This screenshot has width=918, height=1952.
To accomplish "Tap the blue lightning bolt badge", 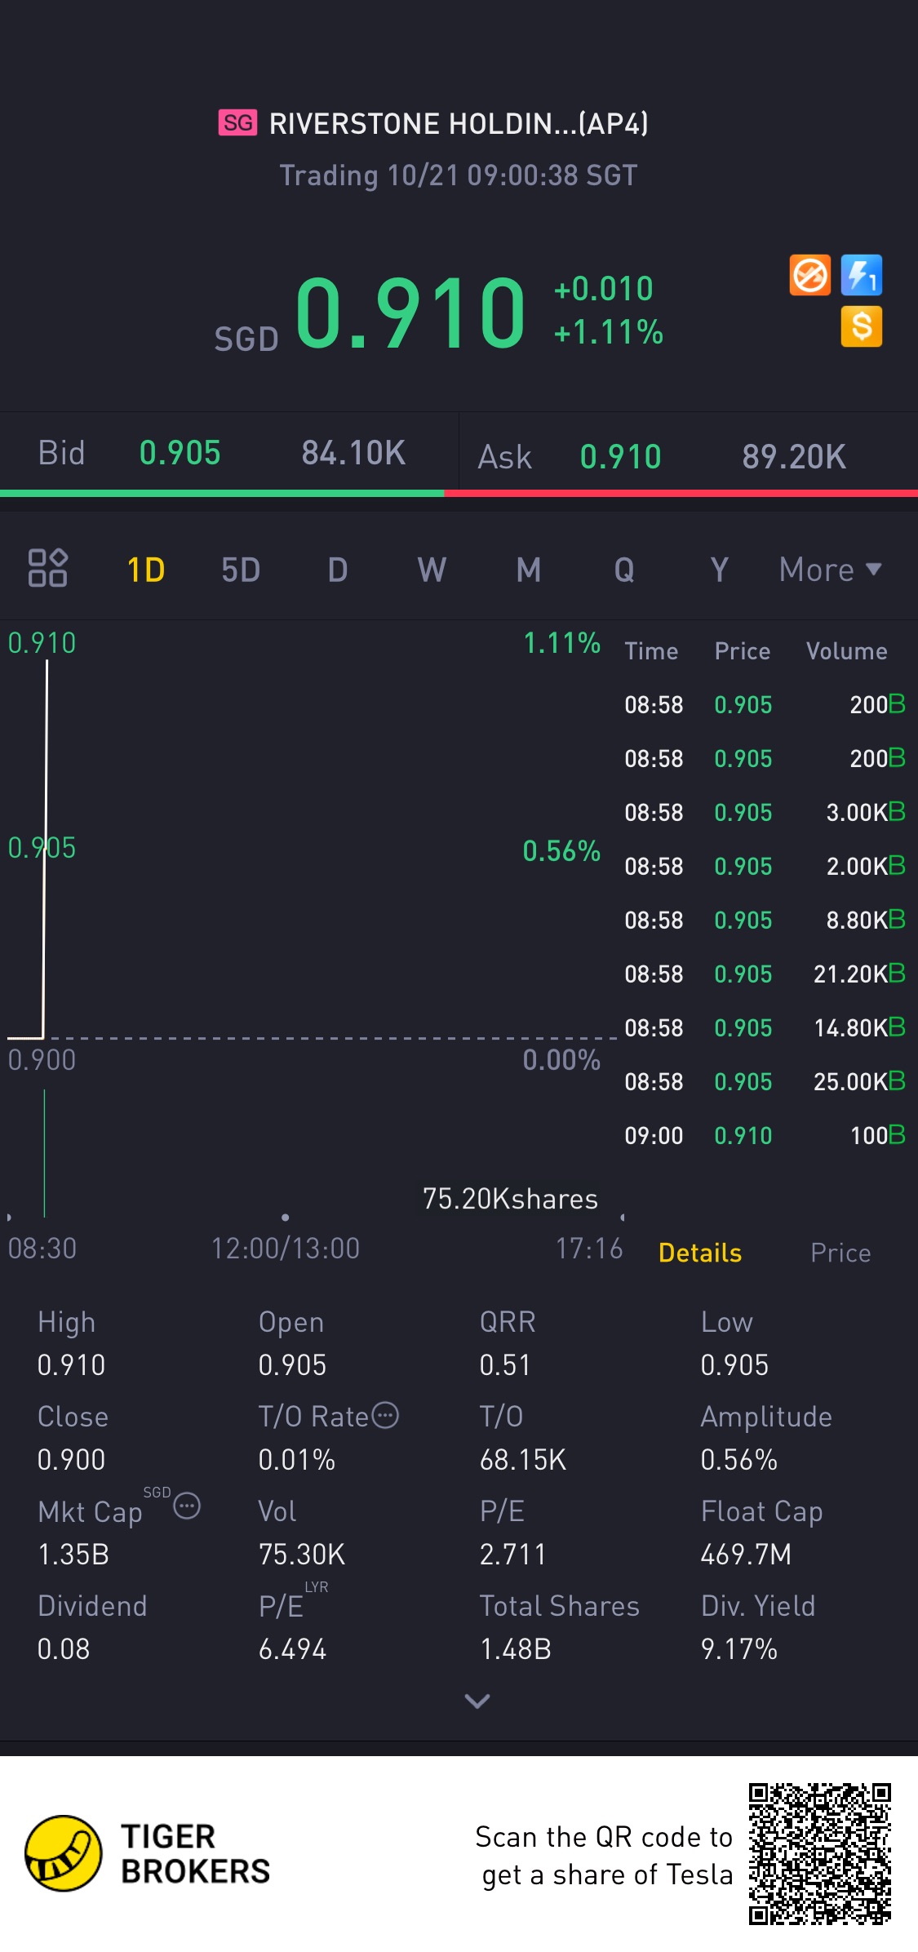I will point(862,275).
